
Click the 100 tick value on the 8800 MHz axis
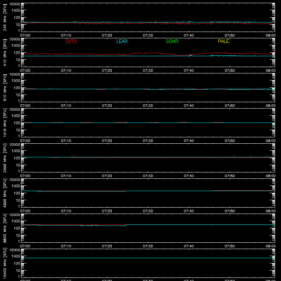click(17, 228)
